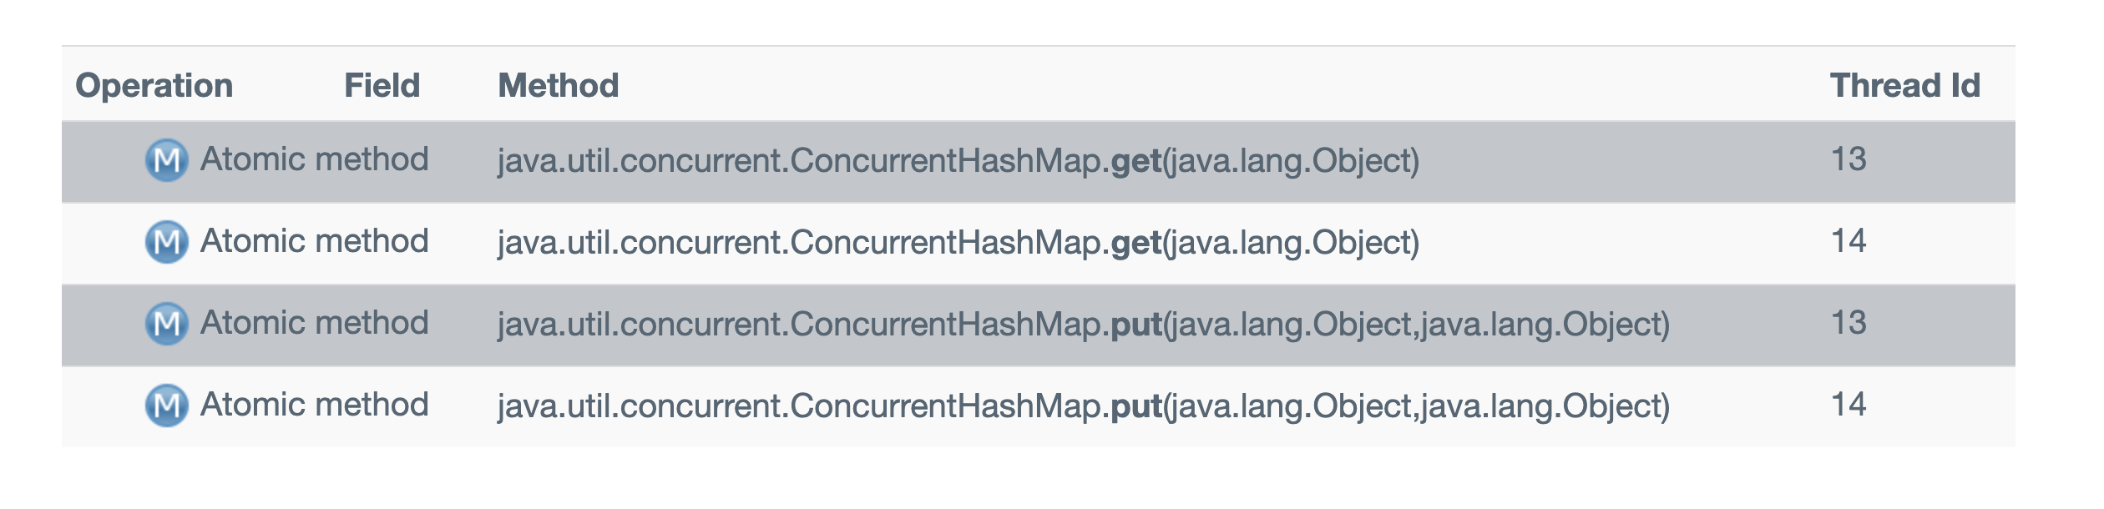Click thread id 13 in first row
Screen dimensions: 2104x509
(x=1848, y=159)
